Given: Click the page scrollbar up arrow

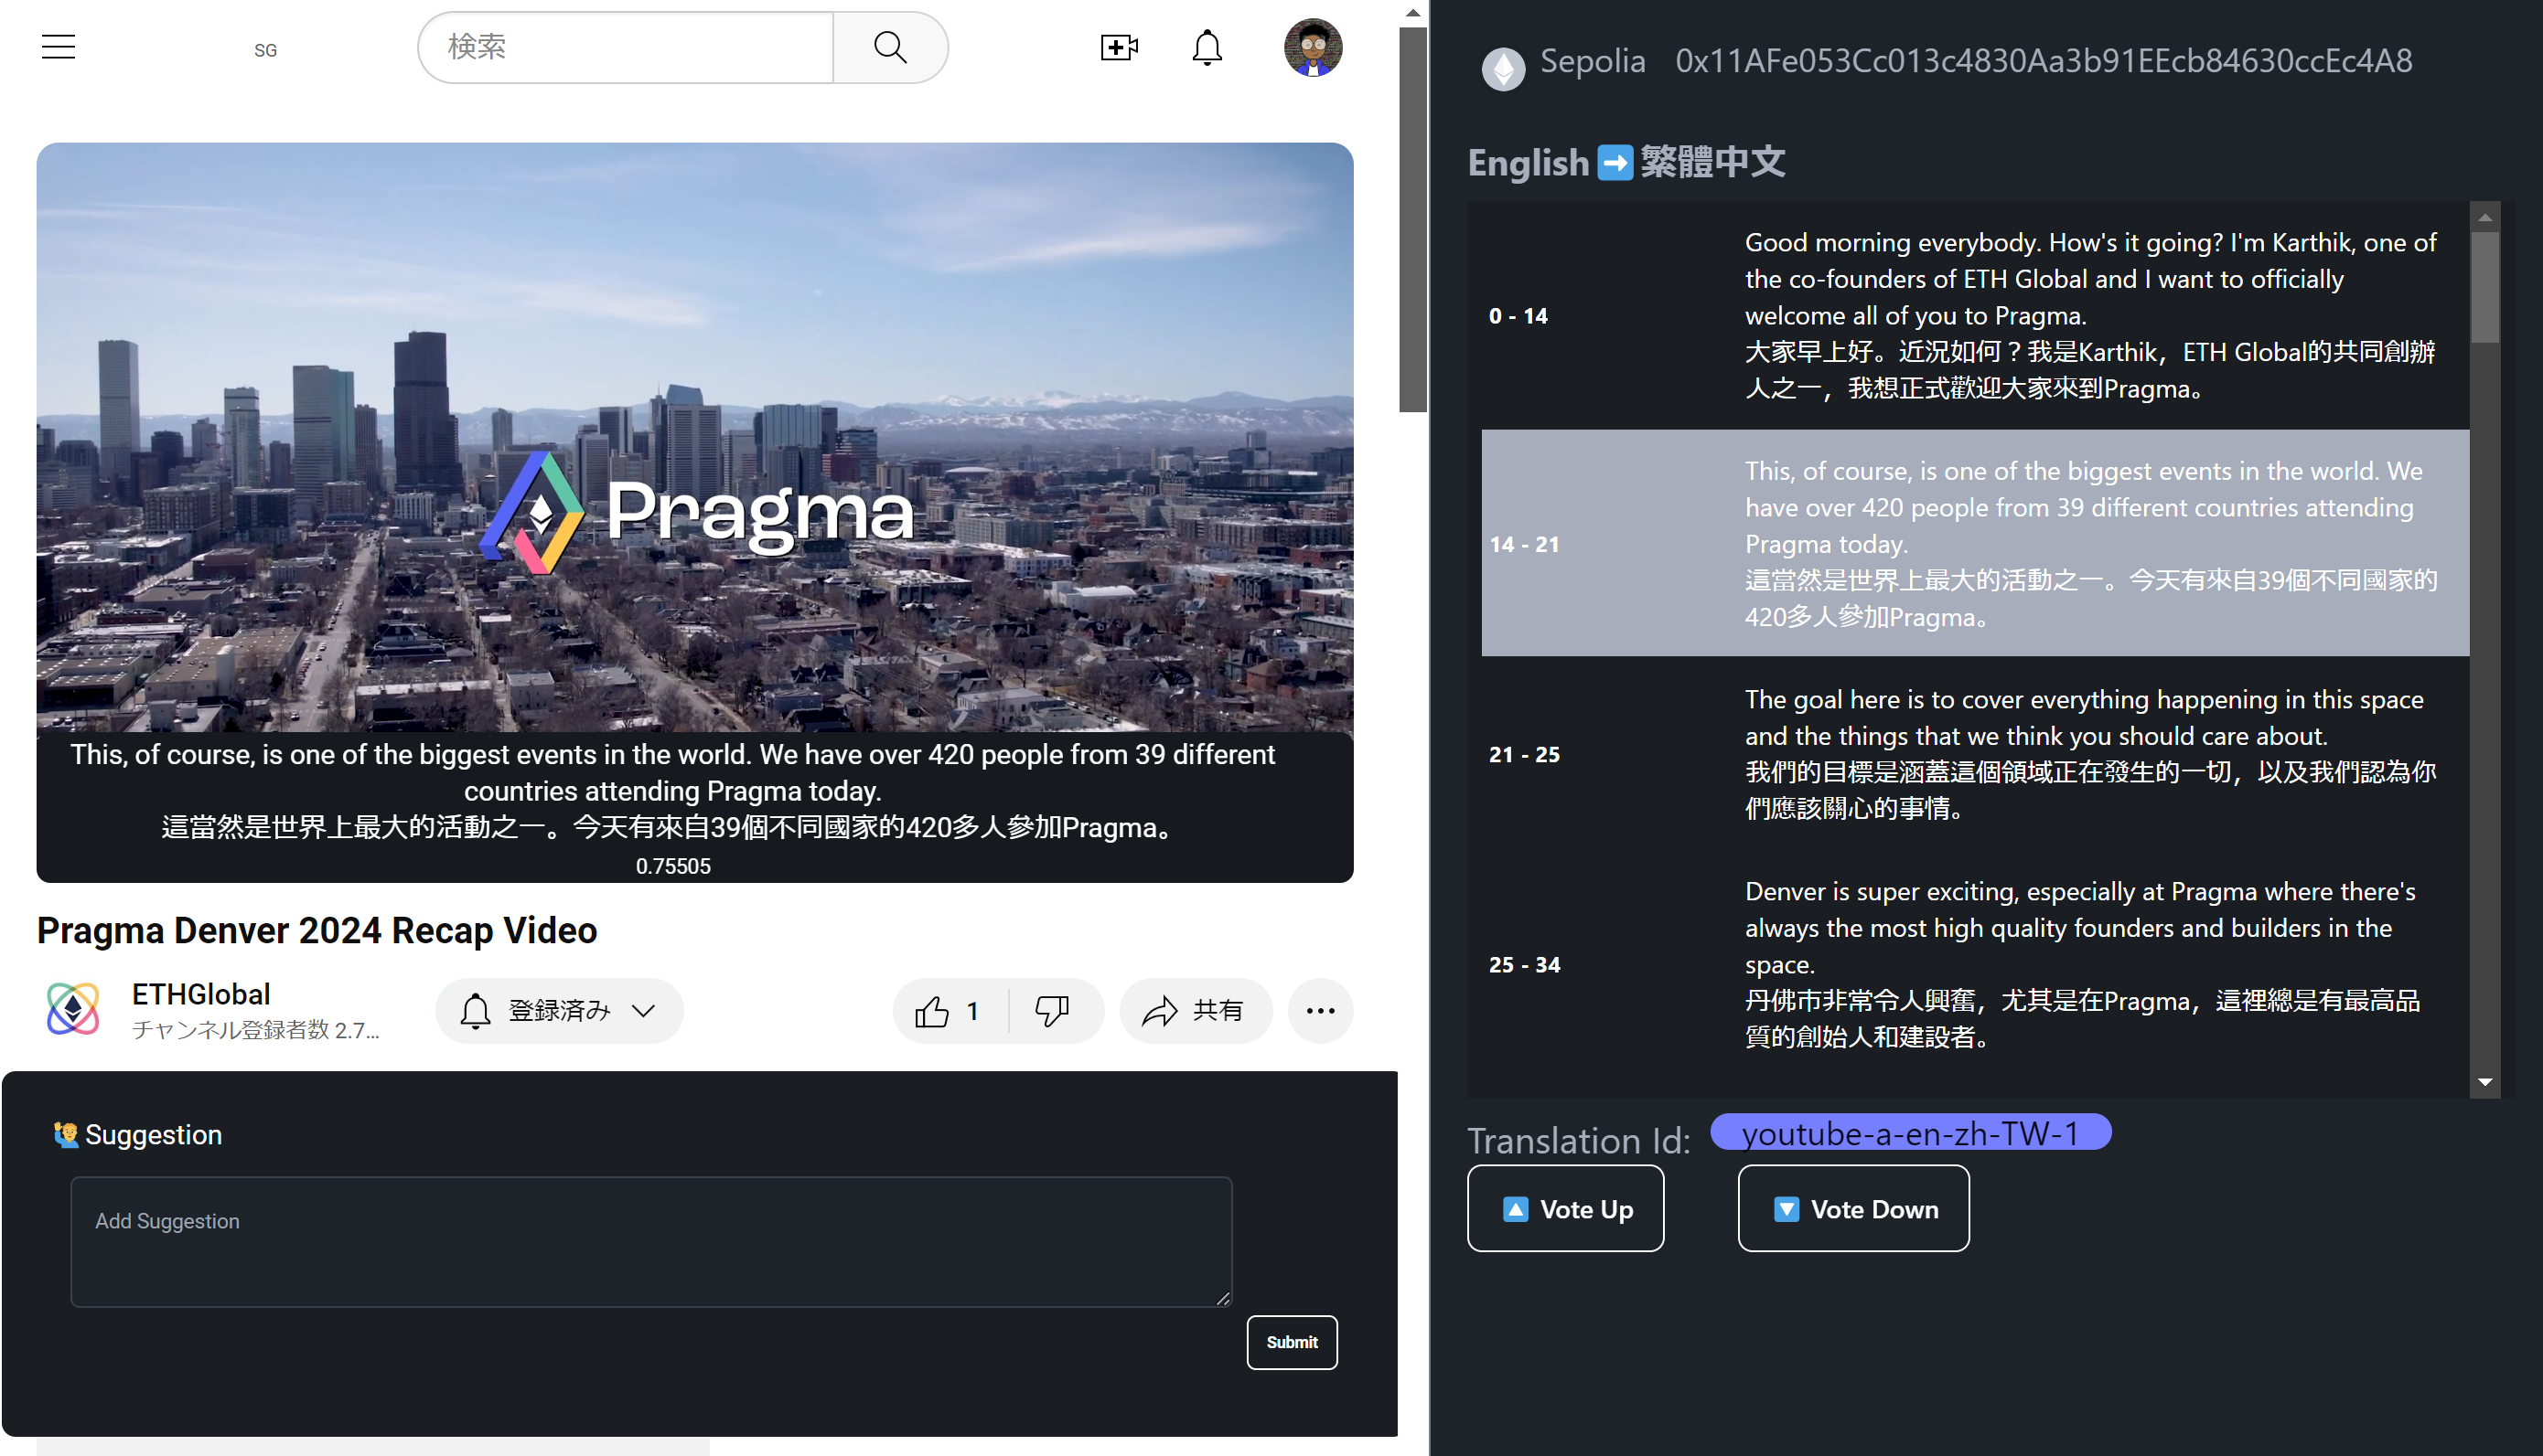Looking at the screenshot, I should pyautogui.click(x=1412, y=13).
